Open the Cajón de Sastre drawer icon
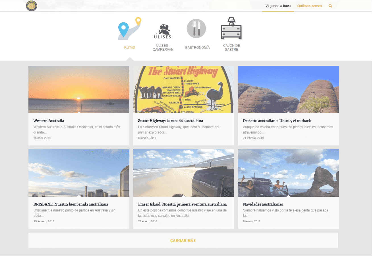Screen dimensions: 375x271 [x=231, y=28]
